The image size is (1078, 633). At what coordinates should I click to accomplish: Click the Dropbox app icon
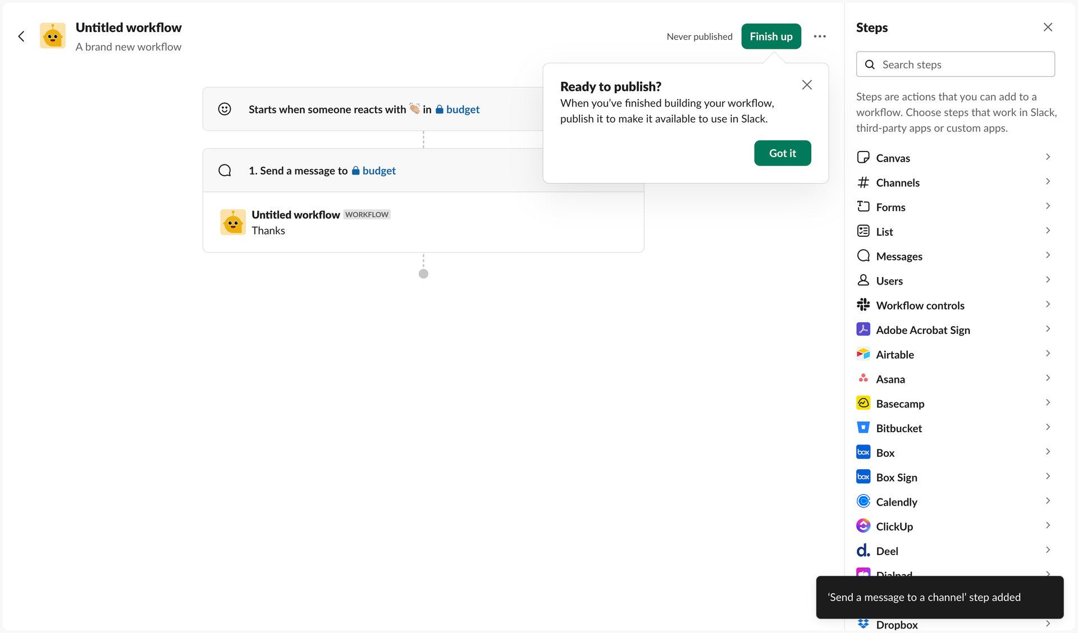pyautogui.click(x=863, y=624)
